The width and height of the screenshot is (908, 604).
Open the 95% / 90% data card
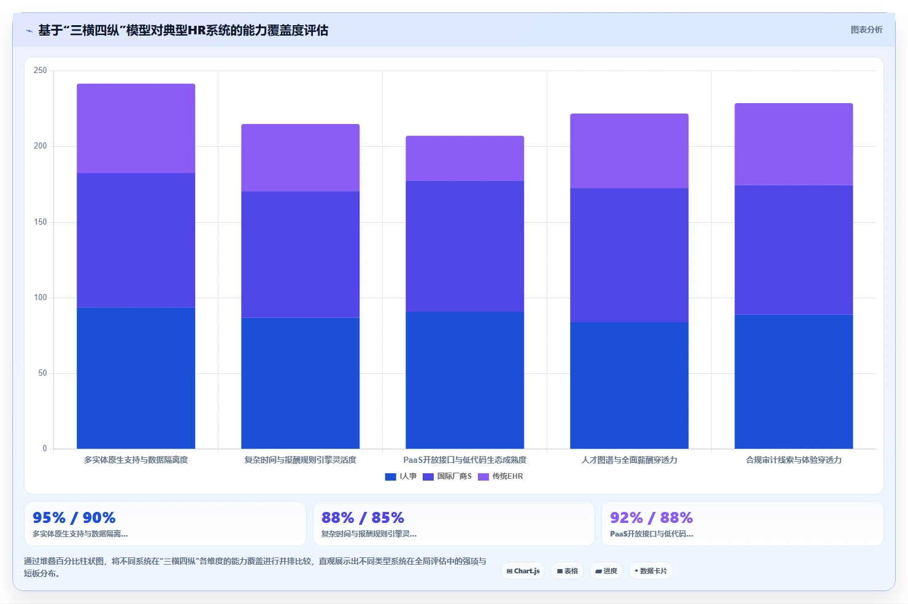[165, 524]
